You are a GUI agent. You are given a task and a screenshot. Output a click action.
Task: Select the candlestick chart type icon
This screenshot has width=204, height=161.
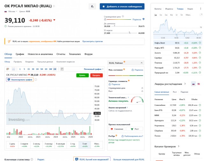pos(8,69)
